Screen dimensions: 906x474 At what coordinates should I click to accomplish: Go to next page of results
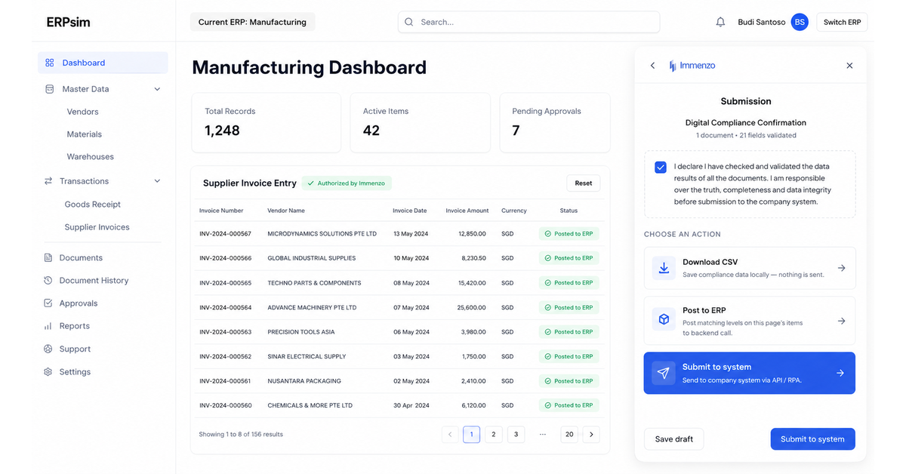[x=592, y=435]
